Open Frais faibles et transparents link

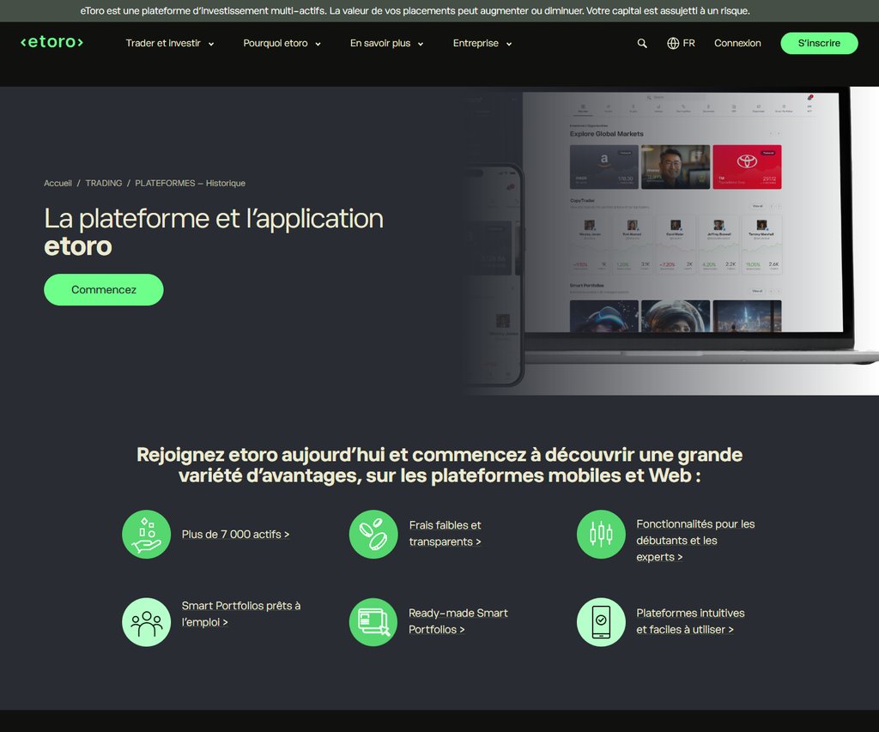coord(446,534)
